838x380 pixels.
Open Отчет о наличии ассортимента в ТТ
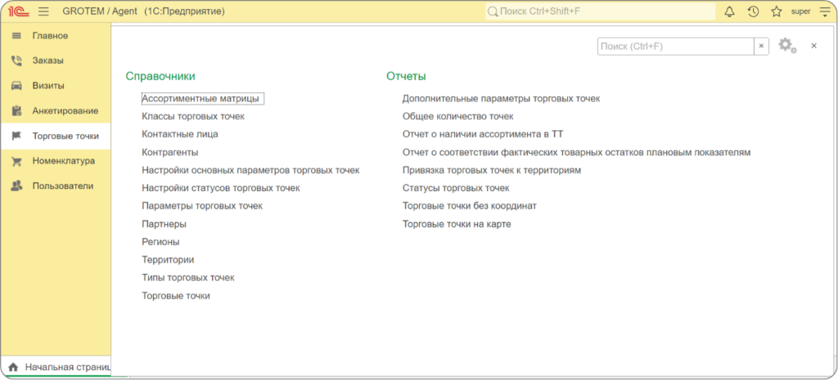483,135
